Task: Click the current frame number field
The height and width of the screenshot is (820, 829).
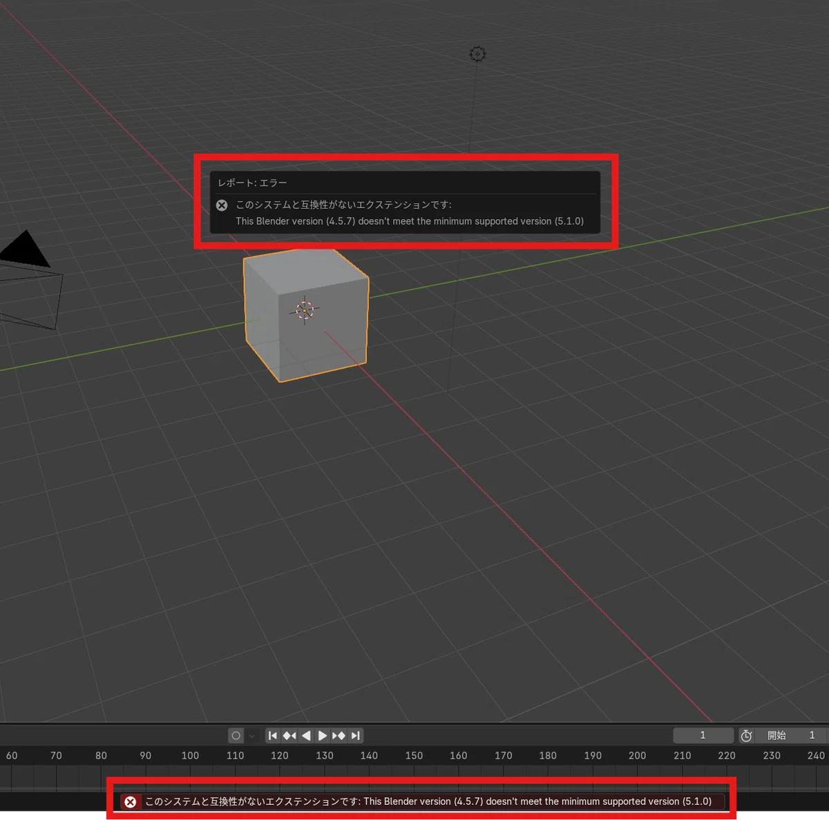Action: [x=703, y=736]
